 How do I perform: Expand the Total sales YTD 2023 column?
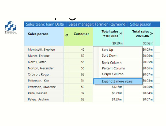[x=121, y=33]
